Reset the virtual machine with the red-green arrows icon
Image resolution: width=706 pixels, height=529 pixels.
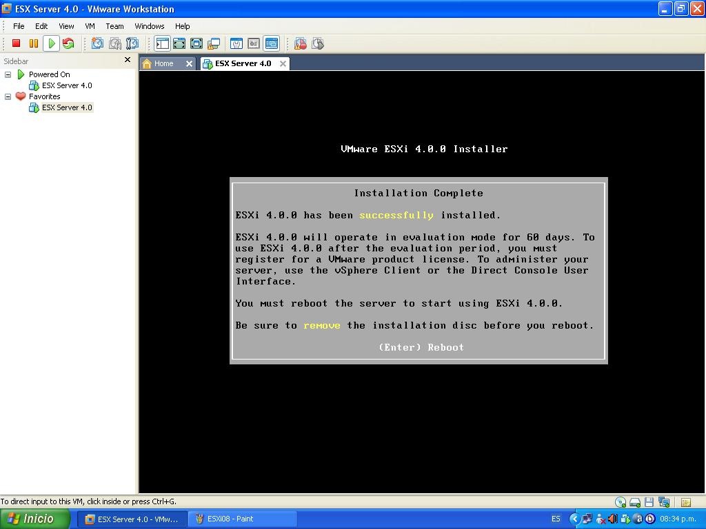coord(68,43)
